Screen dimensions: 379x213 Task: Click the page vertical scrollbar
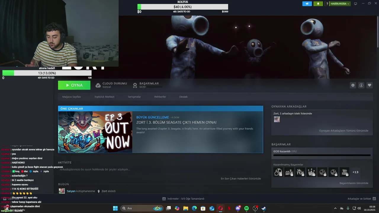(x=378, y=31)
